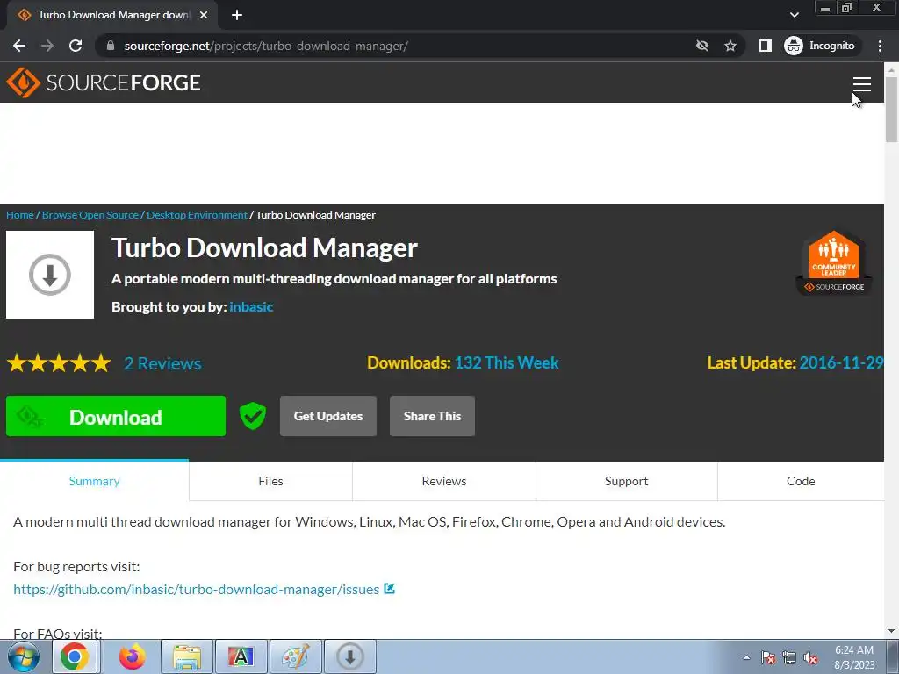
Task: Open the SourceForge hamburger menu
Action: point(862,83)
